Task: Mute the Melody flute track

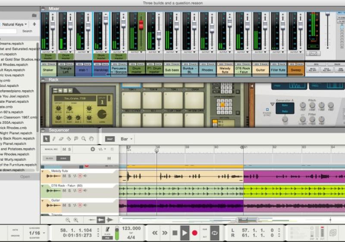Action: 64,176
